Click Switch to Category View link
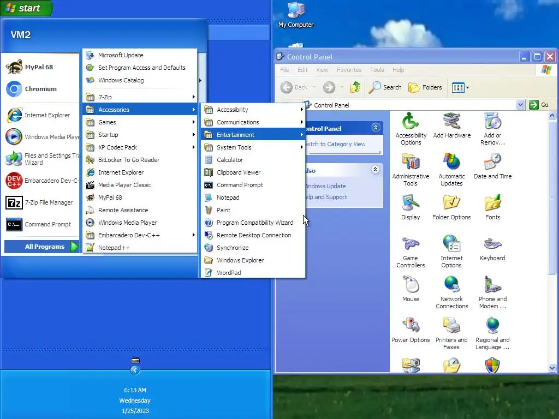The width and height of the screenshot is (559, 419). point(336,144)
